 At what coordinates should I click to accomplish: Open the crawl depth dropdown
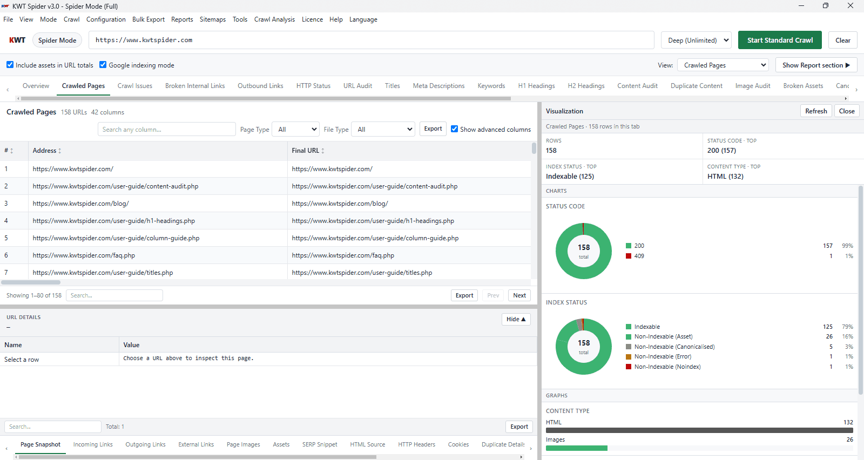tap(696, 40)
